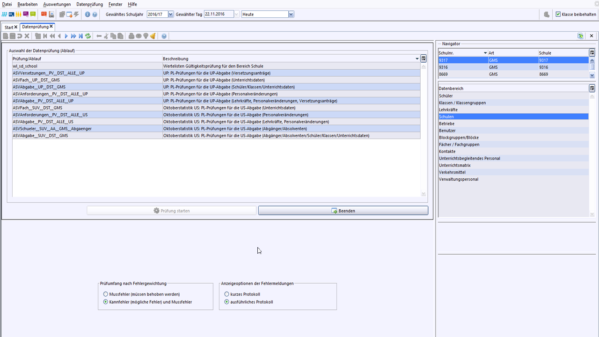The width and height of the screenshot is (599, 337).
Task: Open column chooser icon of Schulnr. table
Action: click(592, 53)
